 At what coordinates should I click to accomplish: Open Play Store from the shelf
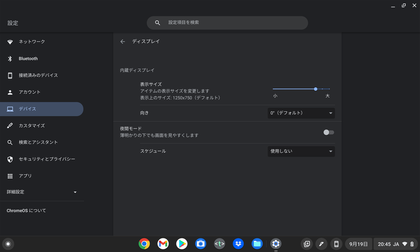point(182,244)
